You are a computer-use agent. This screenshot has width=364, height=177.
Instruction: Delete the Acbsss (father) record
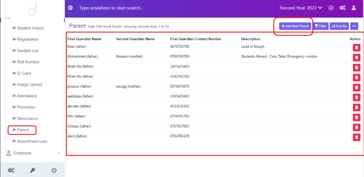(356, 127)
